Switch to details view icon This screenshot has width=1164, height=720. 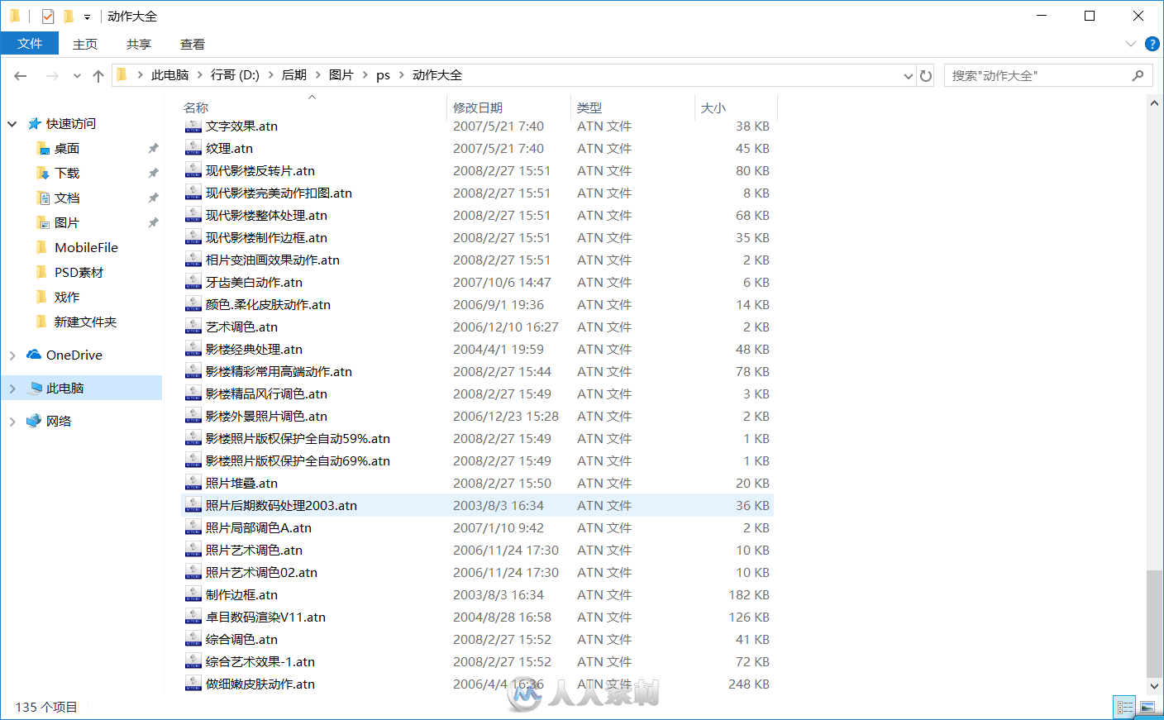coord(1125,707)
